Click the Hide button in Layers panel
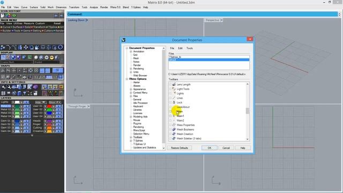 pyautogui.click(x=41, y=102)
